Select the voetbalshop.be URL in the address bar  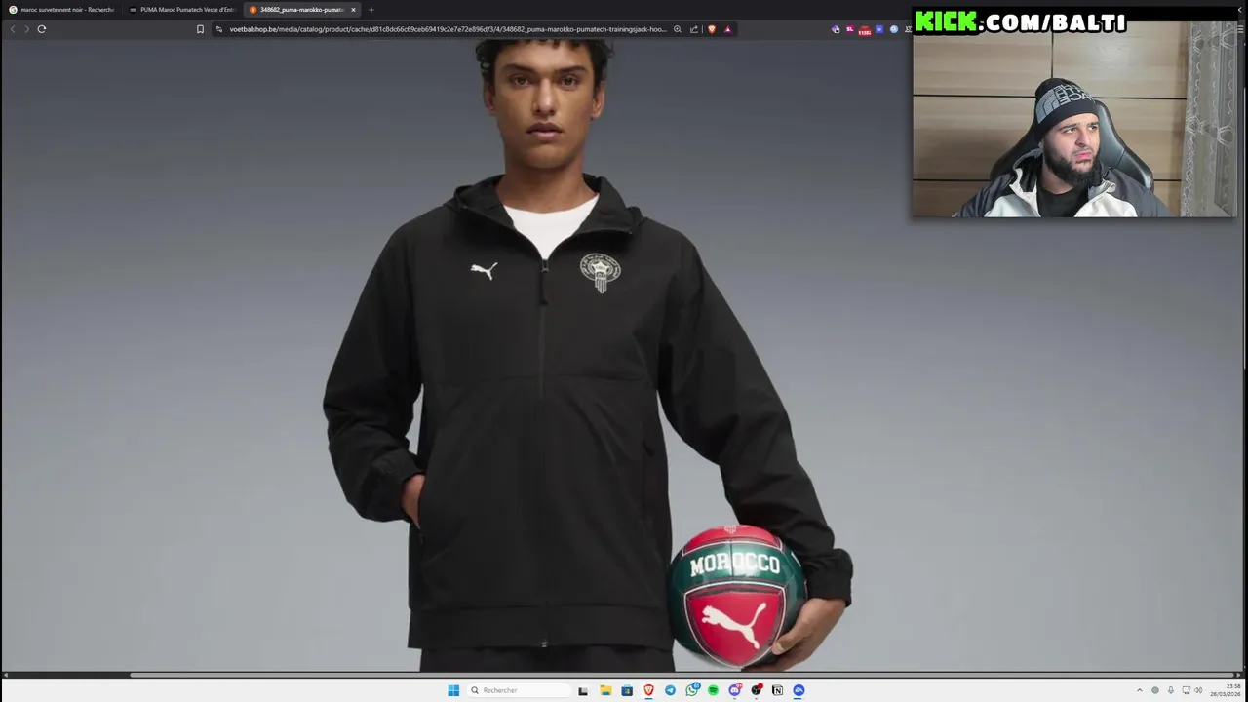click(x=448, y=29)
